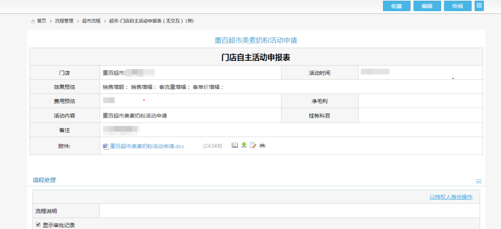The width and height of the screenshot is (501, 229).
Task: Navigate to 超市流程 breadcrumb item
Action: pos(91,21)
